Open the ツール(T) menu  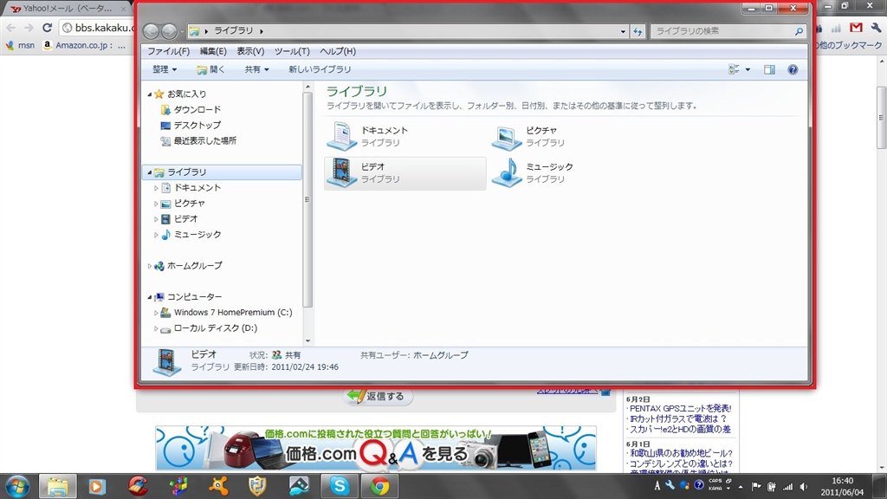pyautogui.click(x=291, y=51)
